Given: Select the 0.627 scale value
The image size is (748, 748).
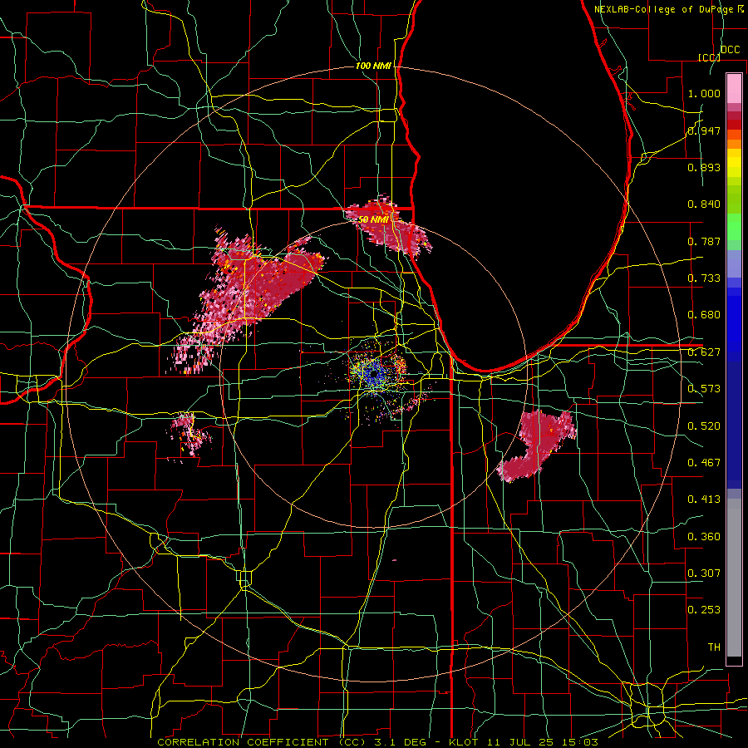Looking at the screenshot, I should pos(704,352).
